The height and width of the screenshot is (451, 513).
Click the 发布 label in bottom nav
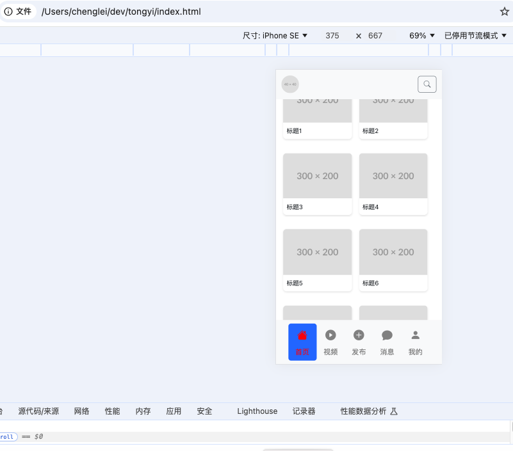coord(359,352)
